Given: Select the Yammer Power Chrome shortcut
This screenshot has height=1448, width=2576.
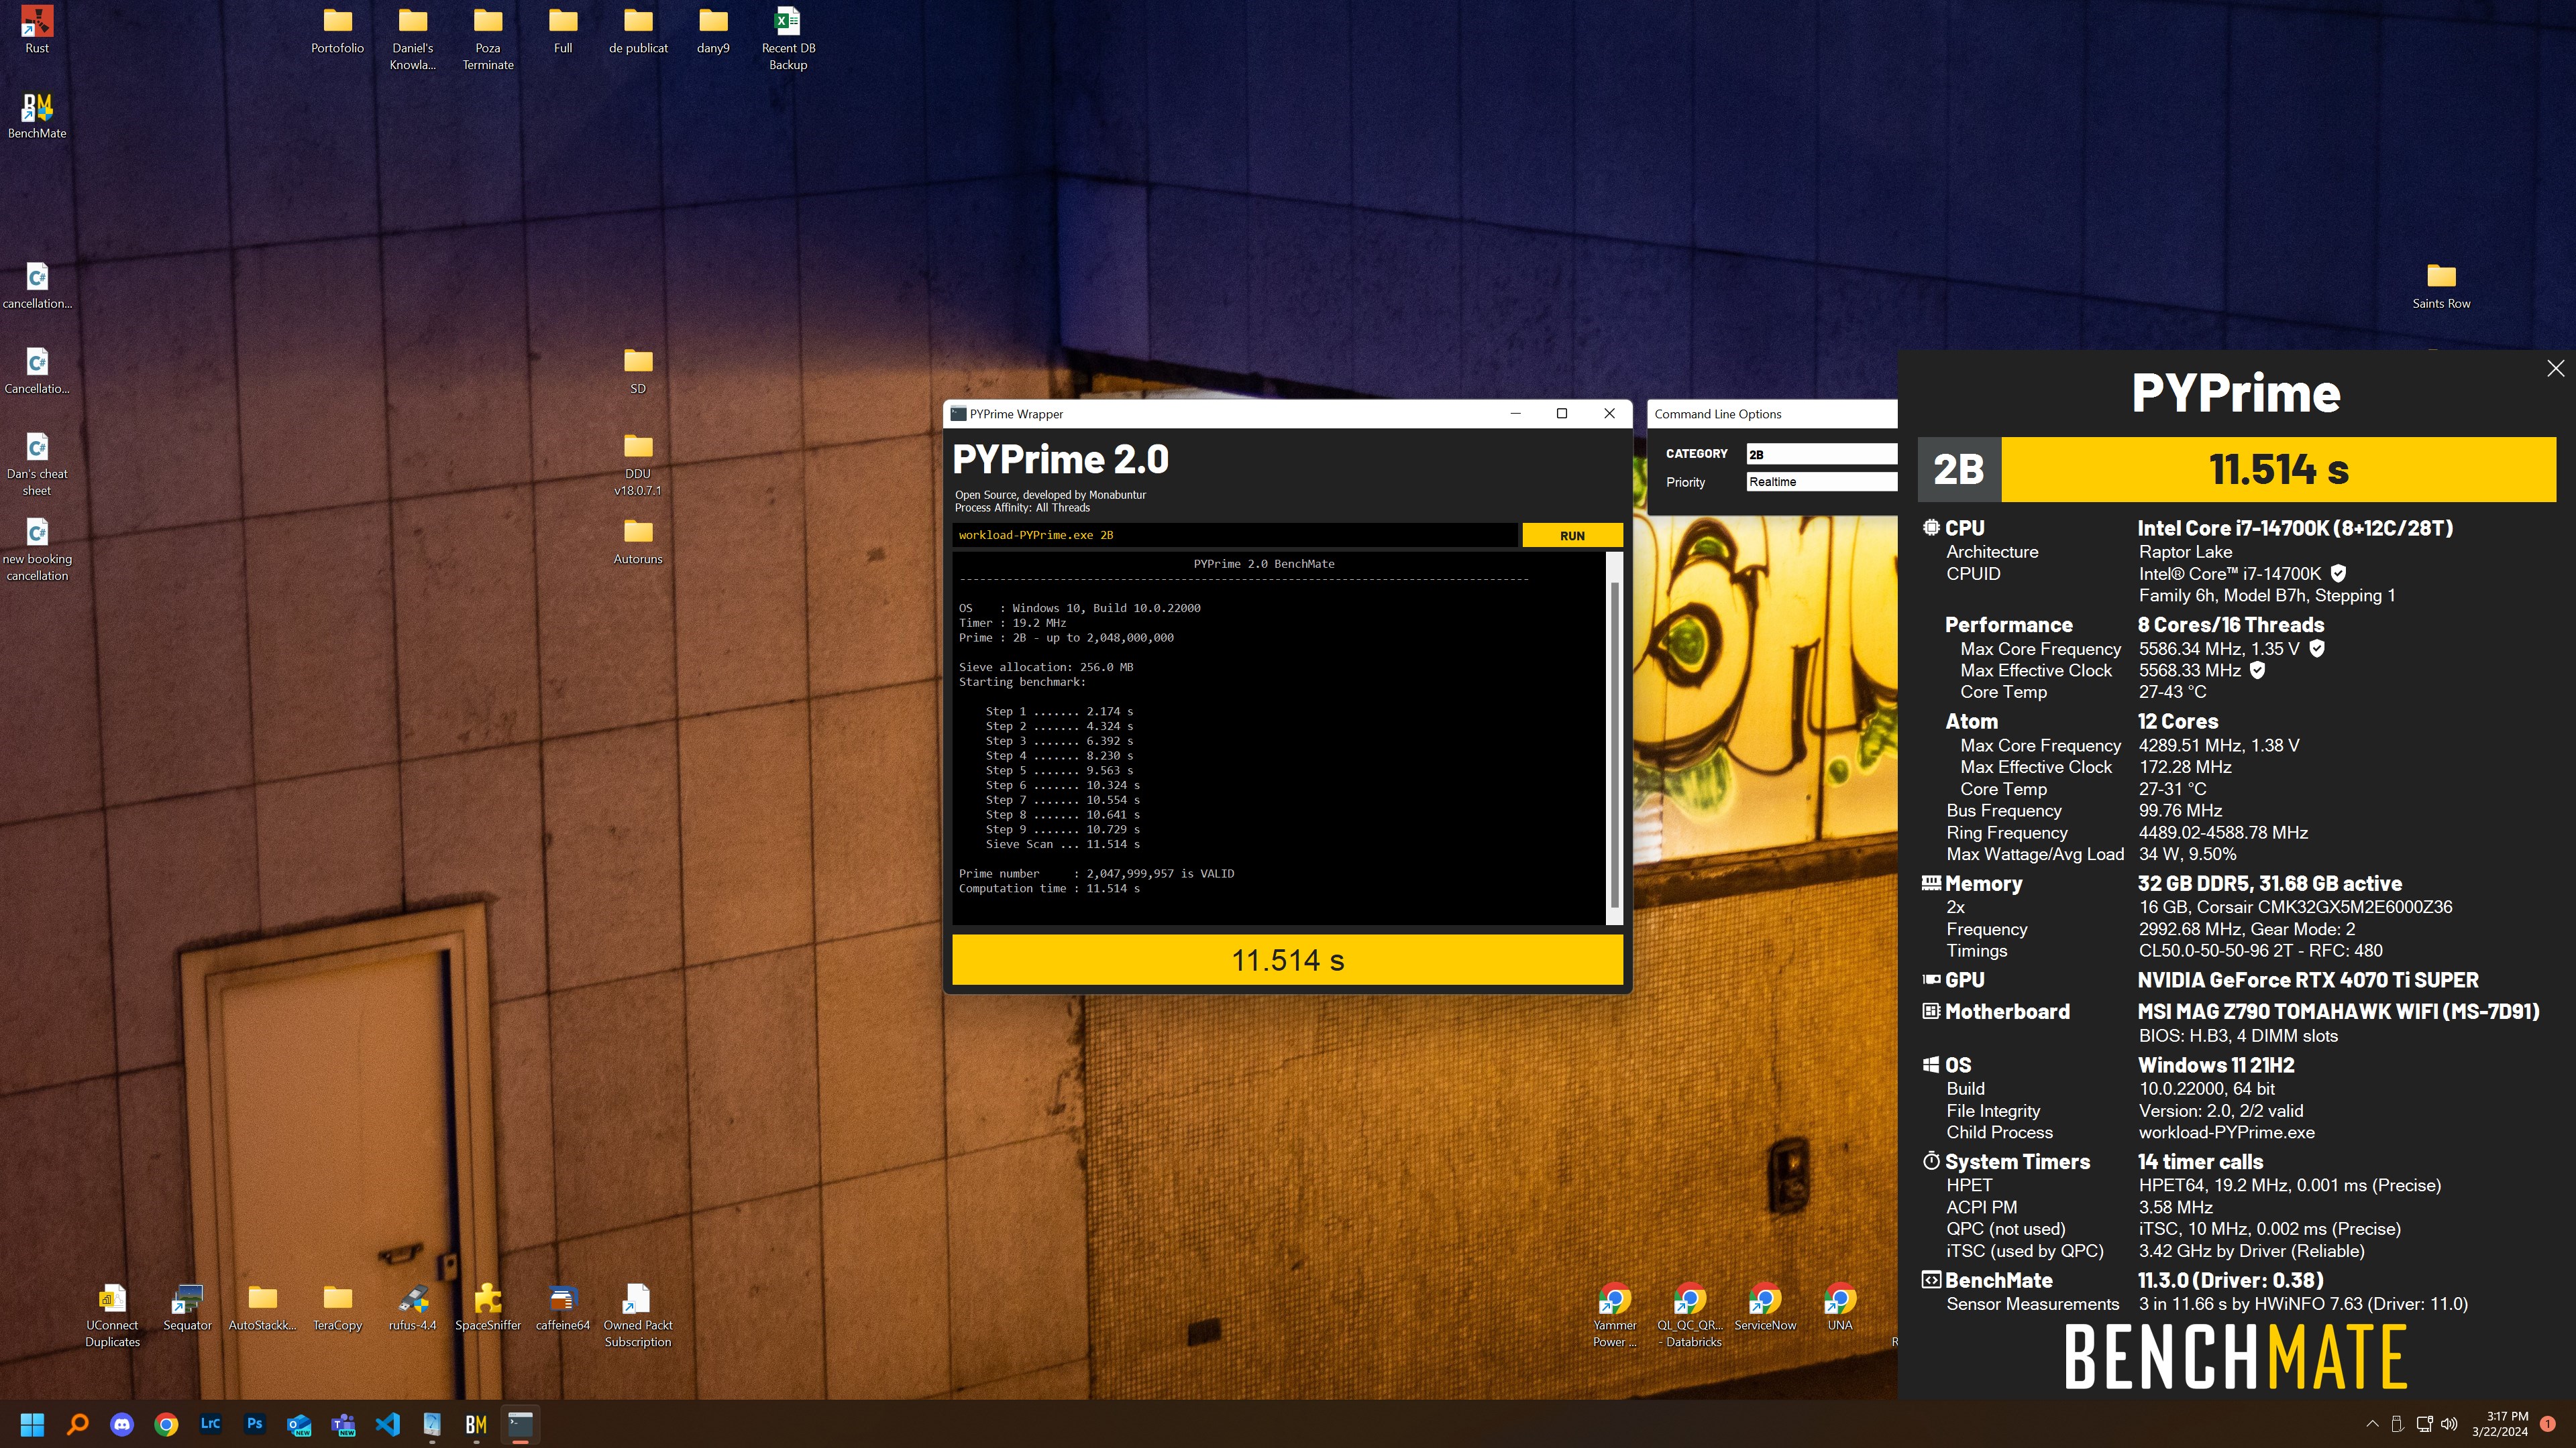Looking at the screenshot, I should 1615,1315.
